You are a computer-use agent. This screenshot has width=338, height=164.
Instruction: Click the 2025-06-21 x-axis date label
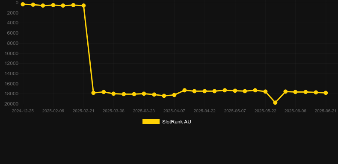(x=326, y=111)
